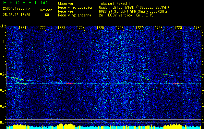This screenshot has width=204, height=129.
Task: Click the 1723 time axis label
Action: coord(61,28)
